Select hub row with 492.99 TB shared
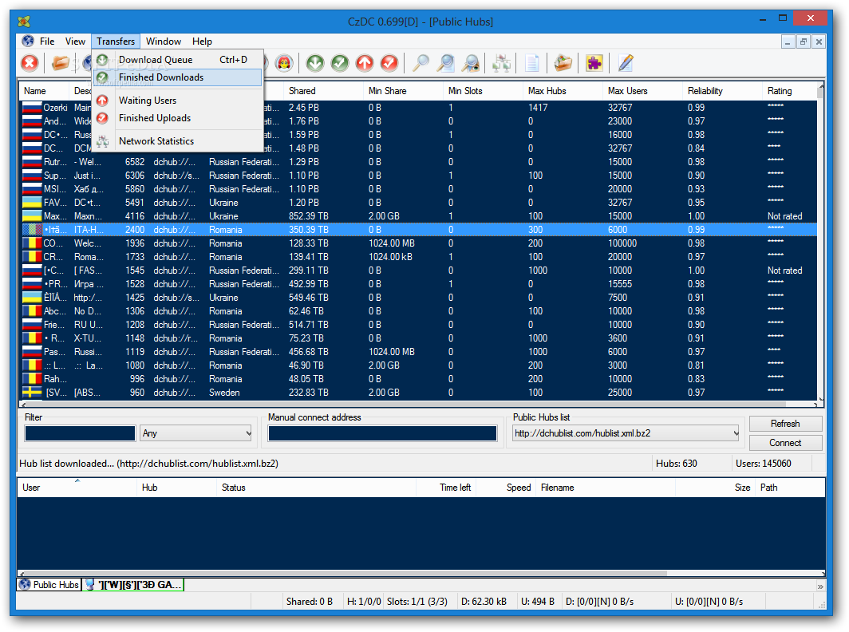Image resolution: width=849 pixels, height=632 pixels. tap(418, 284)
